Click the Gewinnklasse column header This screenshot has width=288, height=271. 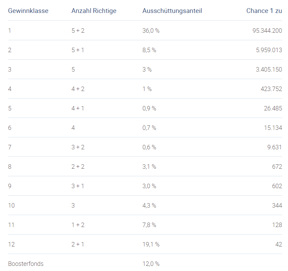(28, 11)
